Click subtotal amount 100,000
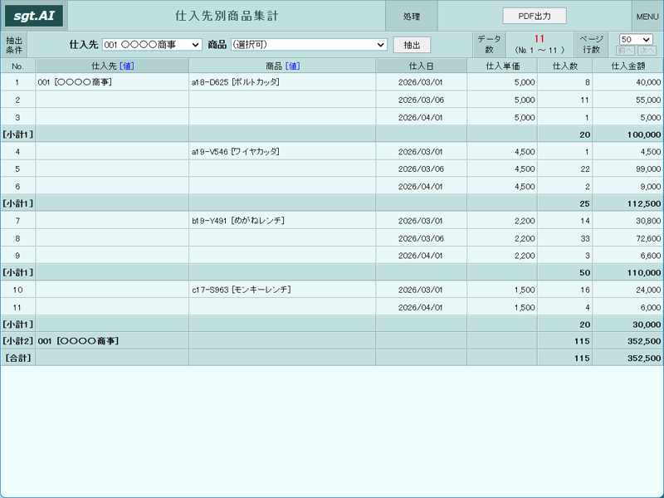The width and height of the screenshot is (664, 498). (644, 134)
